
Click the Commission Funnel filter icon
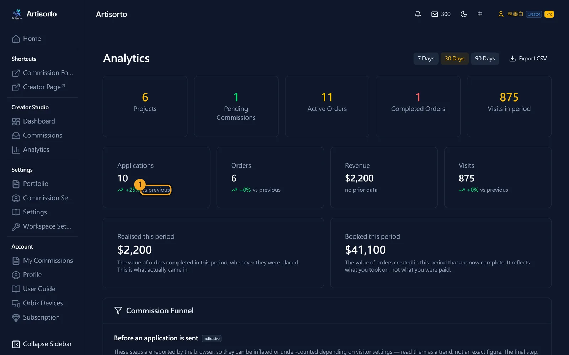(x=118, y=311)
